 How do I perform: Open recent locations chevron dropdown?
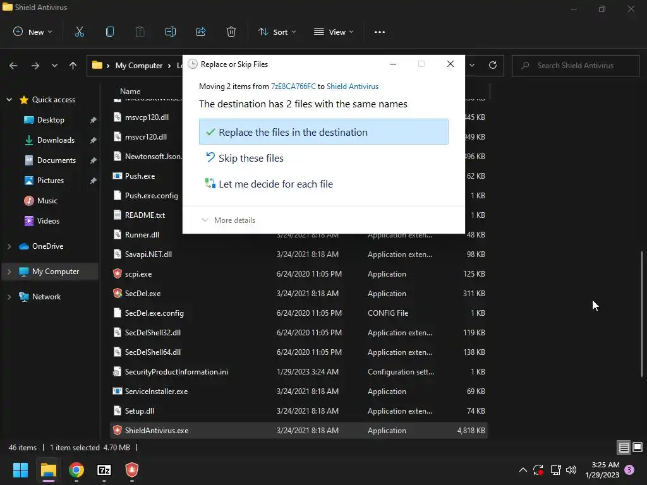(54, 66)
